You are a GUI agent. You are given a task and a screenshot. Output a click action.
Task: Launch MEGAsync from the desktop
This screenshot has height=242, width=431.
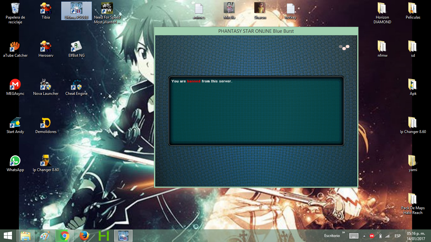[15, 87]
